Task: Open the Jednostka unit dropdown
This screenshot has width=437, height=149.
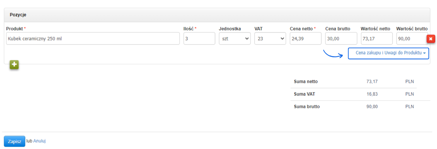Action: tap(235, 39)
